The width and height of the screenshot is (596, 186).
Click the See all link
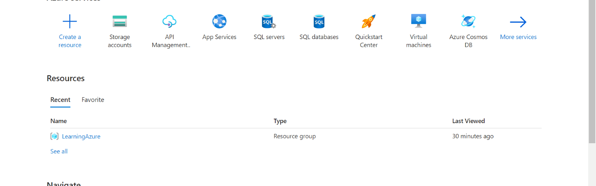coord(59,151)
